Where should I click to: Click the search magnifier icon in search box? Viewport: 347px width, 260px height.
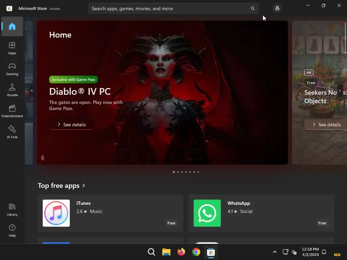(252, 8)
